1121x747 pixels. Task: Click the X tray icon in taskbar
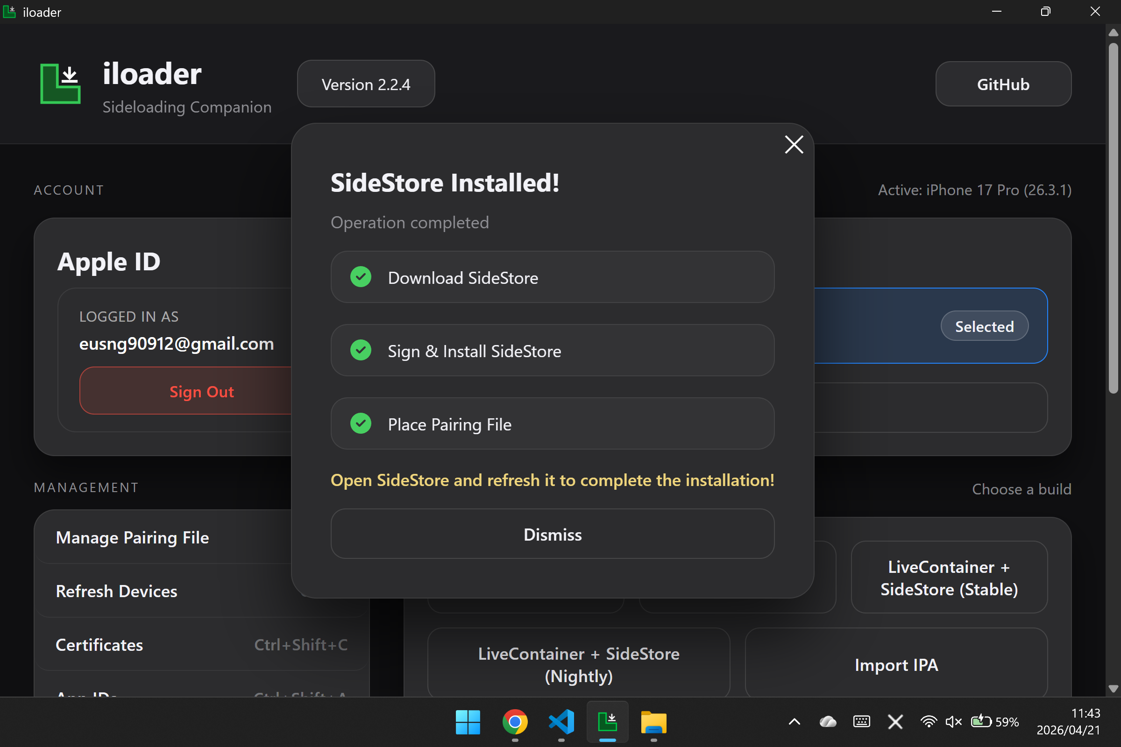tap(895, 722)
